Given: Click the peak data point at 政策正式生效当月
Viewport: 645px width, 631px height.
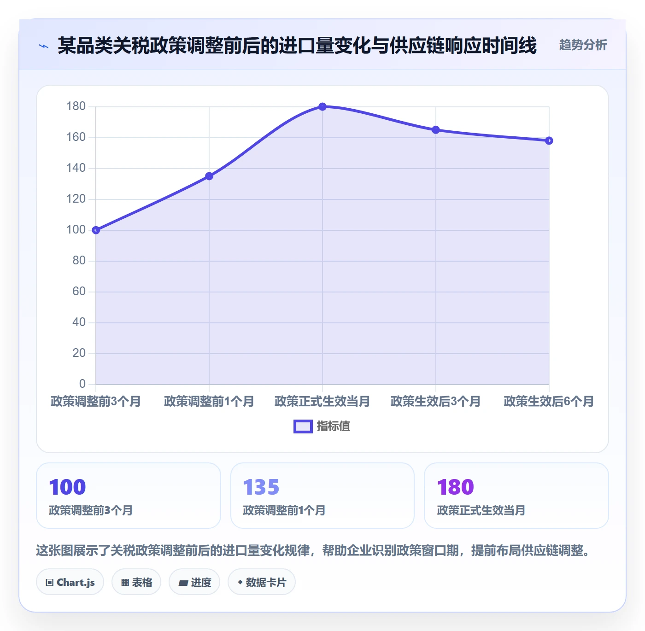Looking at the screenshot, I should click(322, 107).
